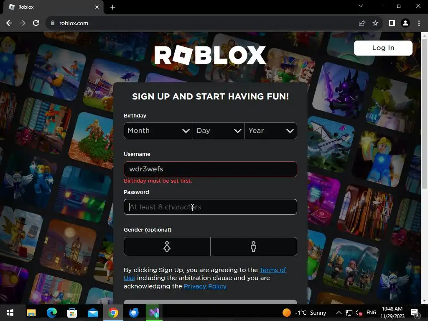Viewport: 428px width, 321px height.
Task: Open the Windows Start menu
Action: (x=10, y=313)
